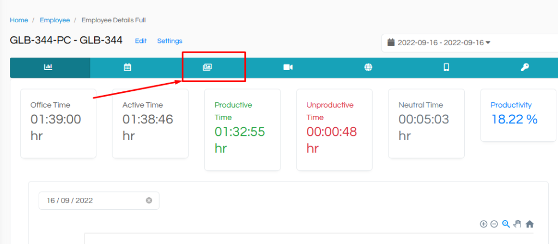Click the Office Time value 01:39:00
The width and height of the screenshot is (558, 244).
pyautogui.click(x=56, y=120)
